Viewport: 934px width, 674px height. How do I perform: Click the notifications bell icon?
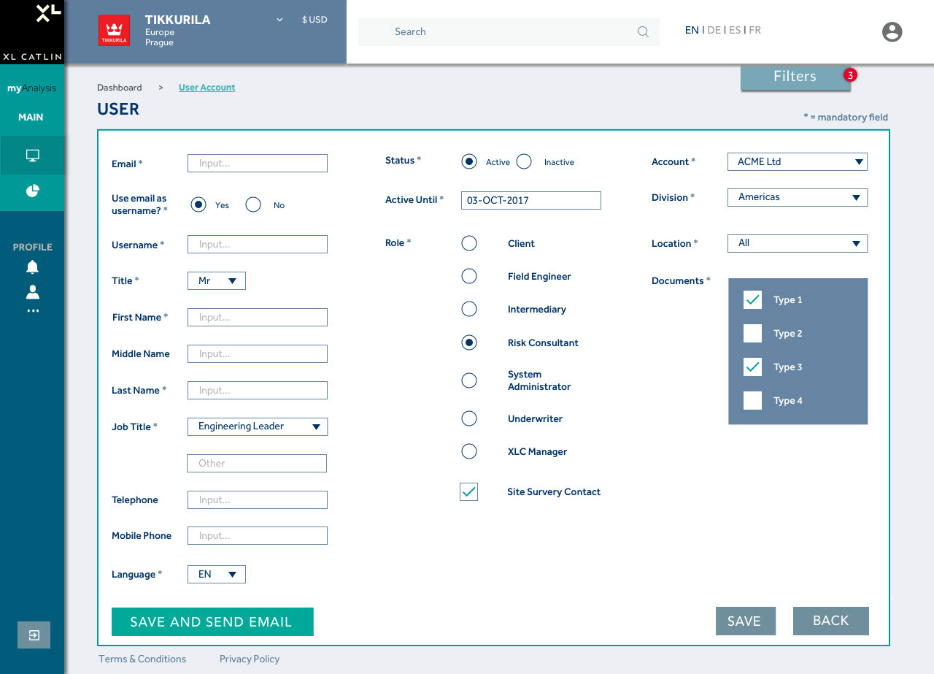(32, 267)
